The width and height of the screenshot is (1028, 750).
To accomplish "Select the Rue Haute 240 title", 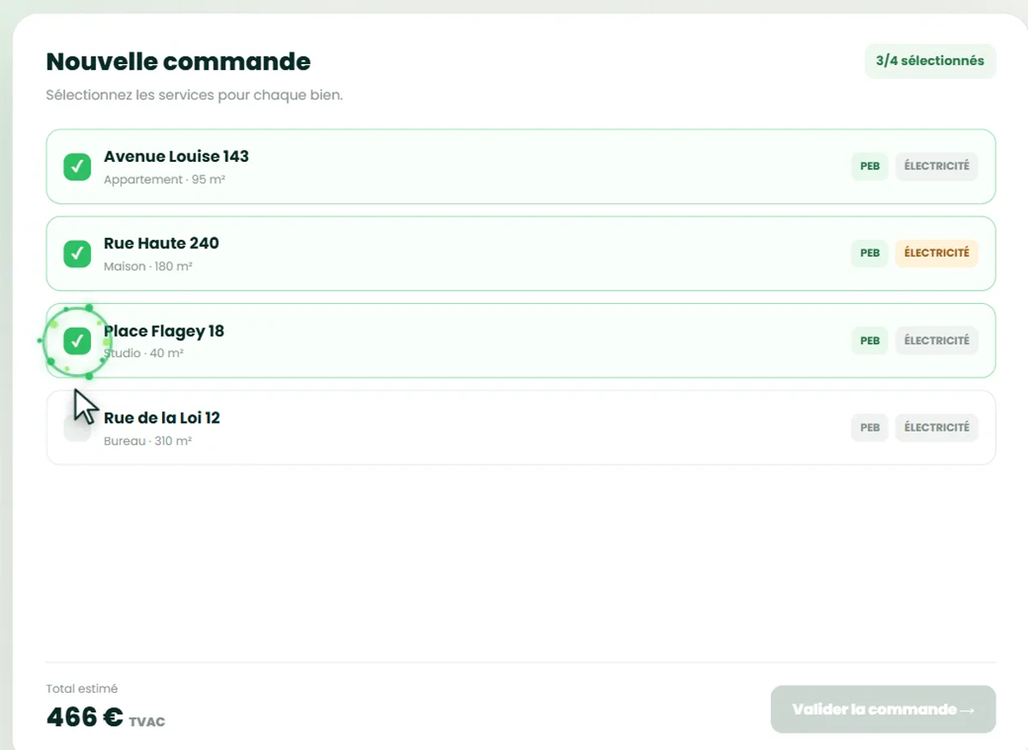I will 161,243.
